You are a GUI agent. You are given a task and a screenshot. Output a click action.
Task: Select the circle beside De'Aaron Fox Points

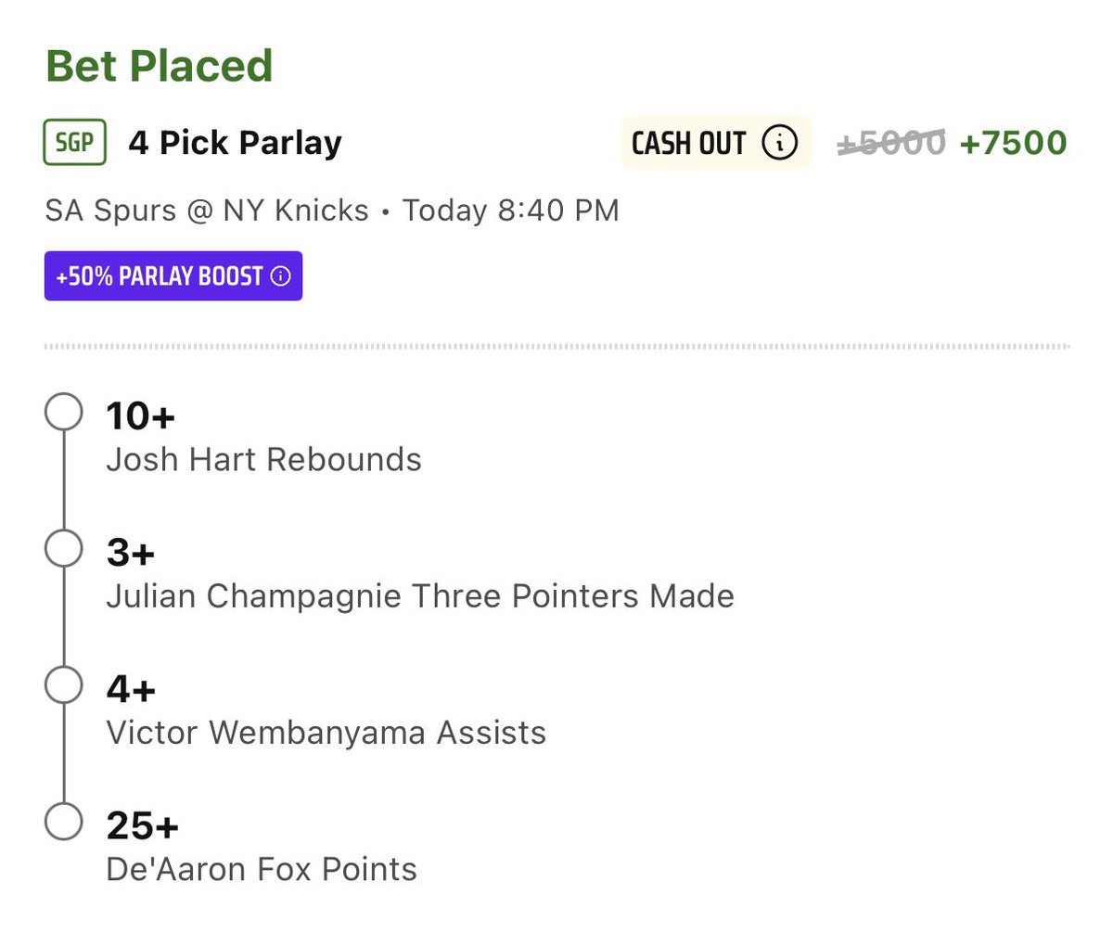64,823
